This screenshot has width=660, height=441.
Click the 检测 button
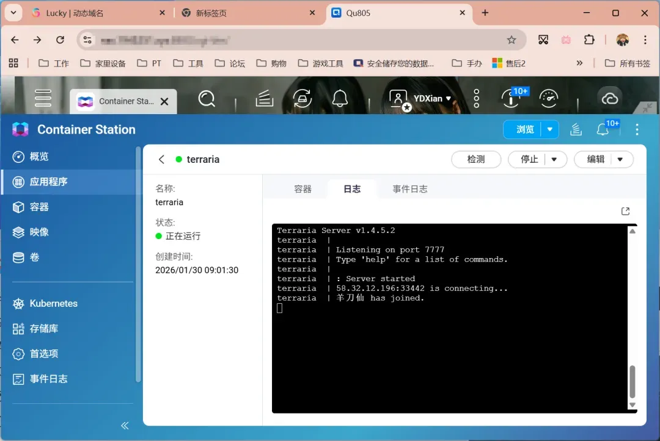476,159
